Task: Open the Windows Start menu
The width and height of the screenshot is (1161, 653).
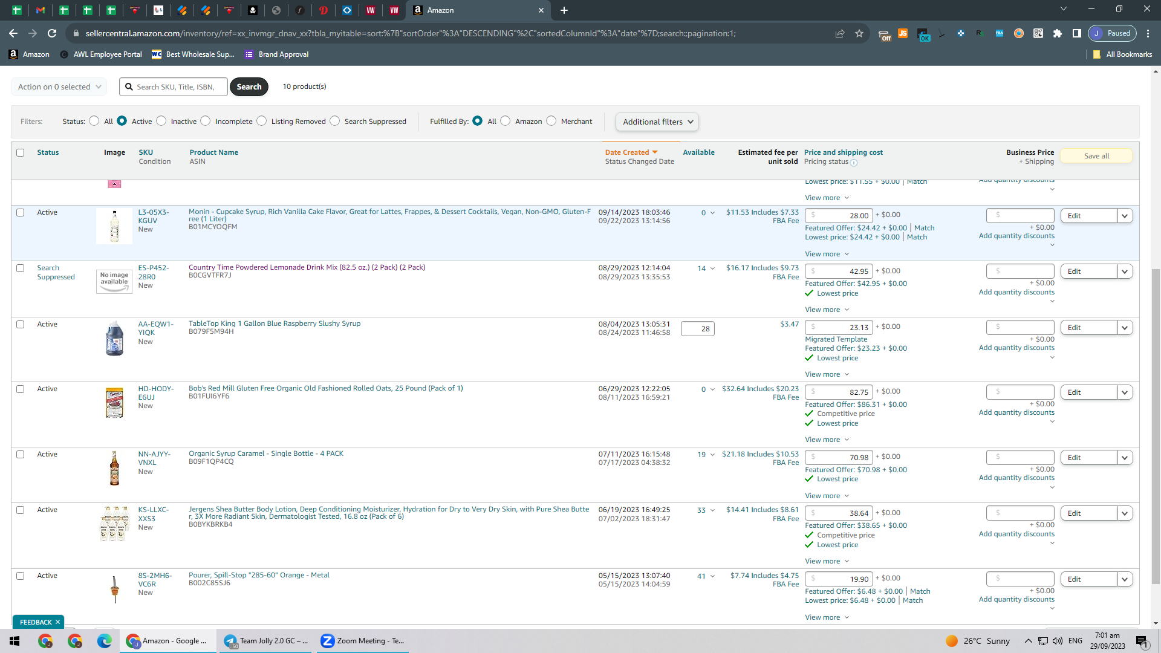Action: (x=15, y=641)
